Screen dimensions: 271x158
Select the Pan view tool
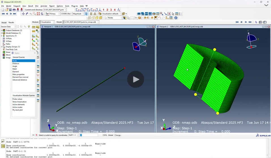click(x=23, y=14)
